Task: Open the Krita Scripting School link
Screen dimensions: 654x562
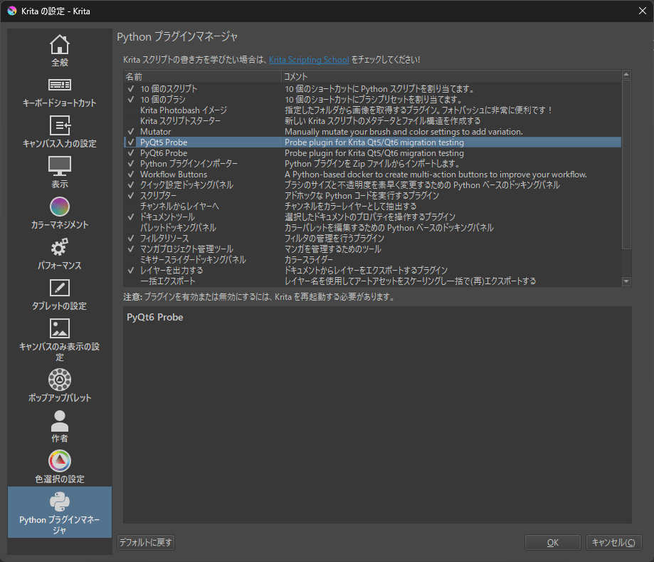Action: [x=309, y=60]
